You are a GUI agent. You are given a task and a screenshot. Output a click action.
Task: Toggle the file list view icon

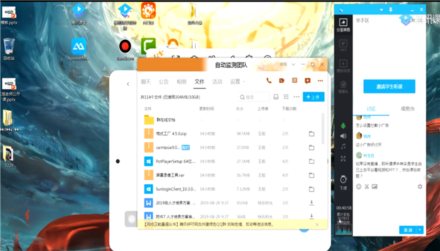pyautogui.click(x=286, y=97)
